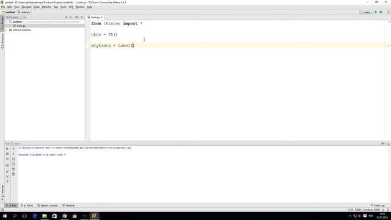Click the dump threads icon in Run panel
The image size is (391, 220).
pyautogui.click(x=7, y=165)
